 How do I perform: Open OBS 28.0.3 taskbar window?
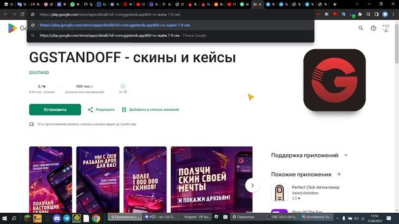click(282, 217)
